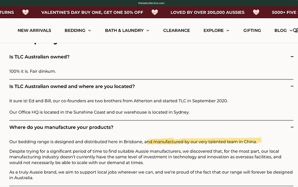Expand the Explore menu chevron
The width and height of the screenshot is (298, 187).
tap(228, 31)
